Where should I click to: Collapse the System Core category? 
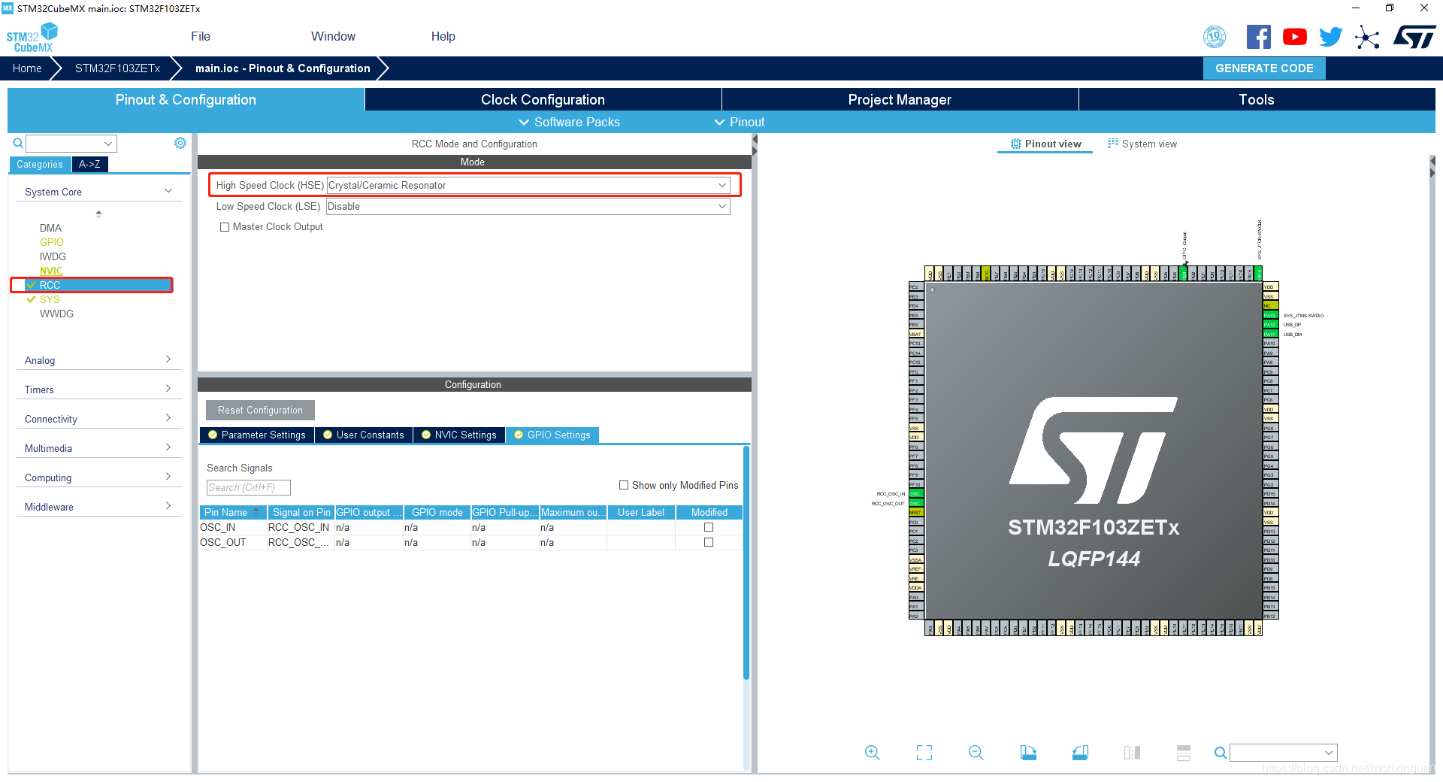(x=168, y=191)
